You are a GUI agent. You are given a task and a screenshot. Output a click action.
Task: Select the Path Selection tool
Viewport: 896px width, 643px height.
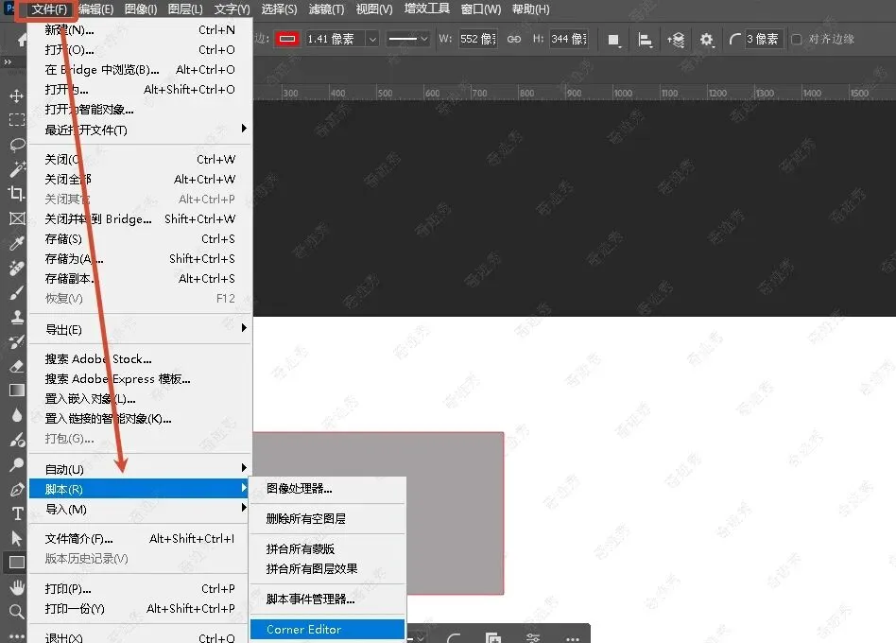(x=17, y=538)
